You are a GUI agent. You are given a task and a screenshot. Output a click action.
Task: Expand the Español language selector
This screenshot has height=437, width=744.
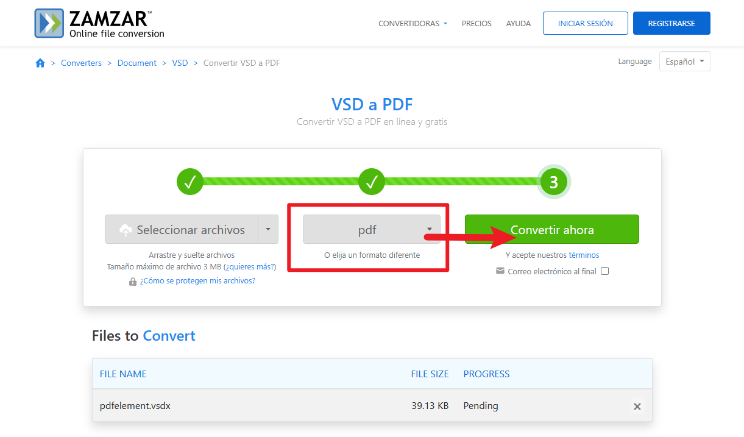coord(684,62)
